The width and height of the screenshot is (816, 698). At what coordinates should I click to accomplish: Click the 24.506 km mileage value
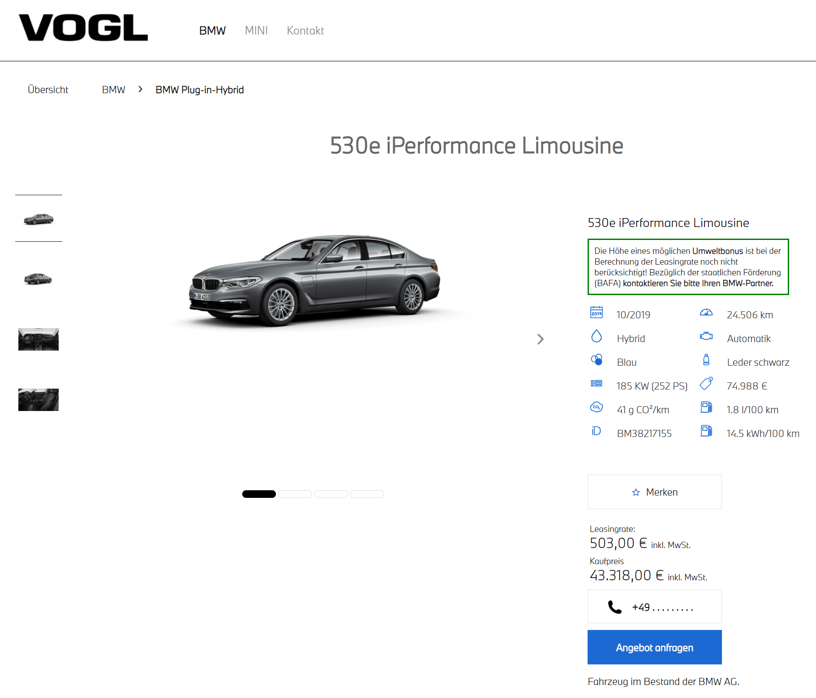point(750,315)
